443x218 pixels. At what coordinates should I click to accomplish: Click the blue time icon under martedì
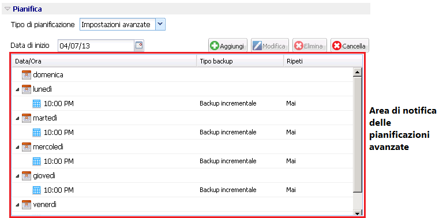click(x=37, y=133)
